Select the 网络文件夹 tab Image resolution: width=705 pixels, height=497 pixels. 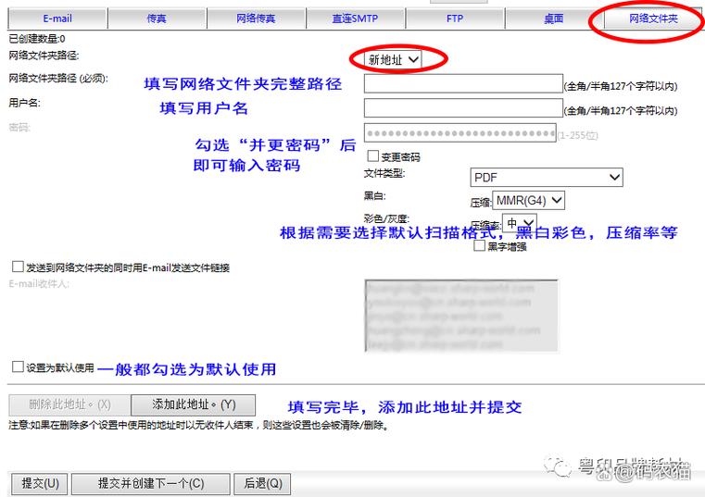click(x=653, y=19)
